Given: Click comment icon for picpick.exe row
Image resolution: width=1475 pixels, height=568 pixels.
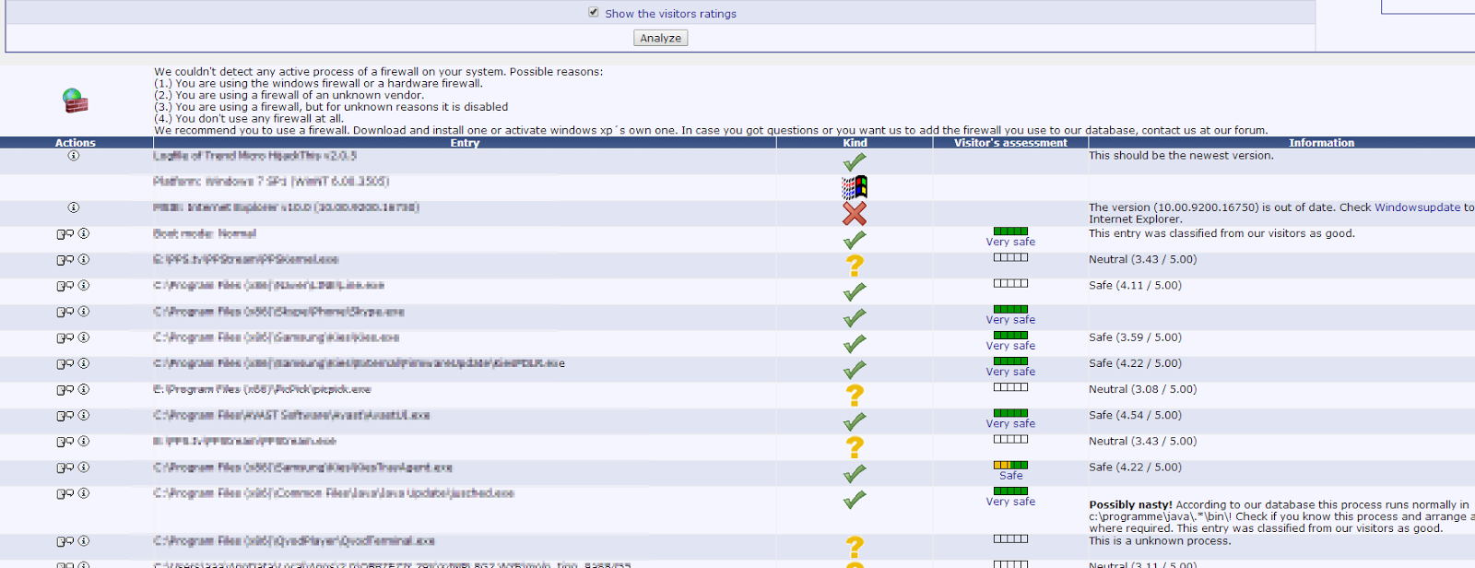Looking at the screenshot, I should click(65, 390).
